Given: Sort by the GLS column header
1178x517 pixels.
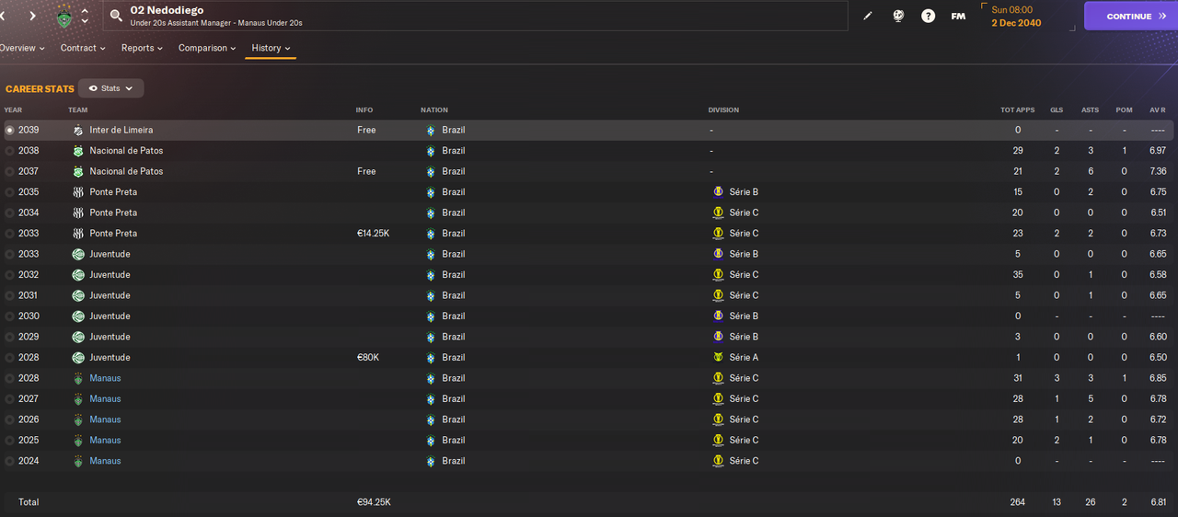Looking at the screenshot, I should (1057, 110).
